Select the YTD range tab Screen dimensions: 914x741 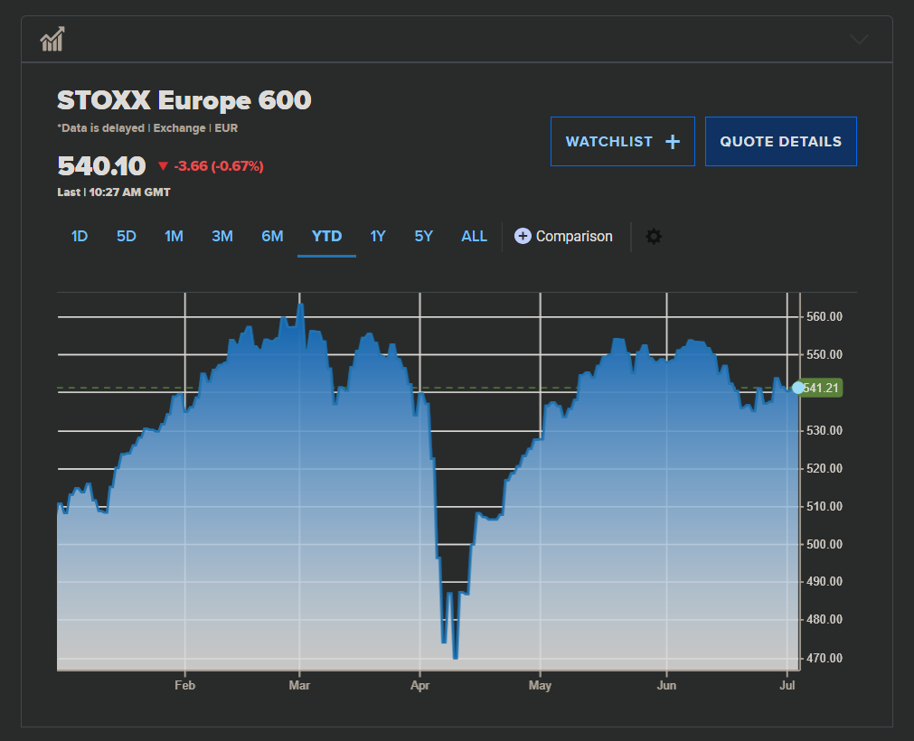click(x=326, y=237)
